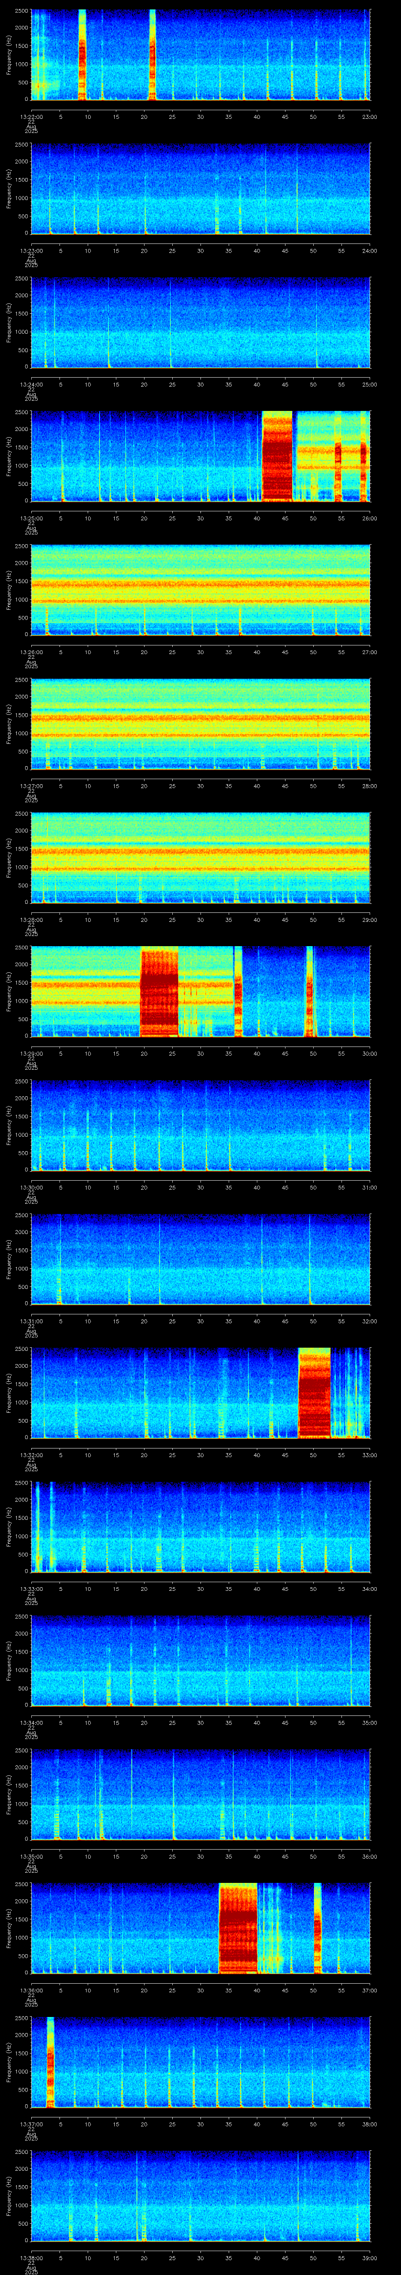This screenshot has width=401, height=2275.
Task: Open the spectrogram panel starting at 13:34:00
Action: point(200,1660)
